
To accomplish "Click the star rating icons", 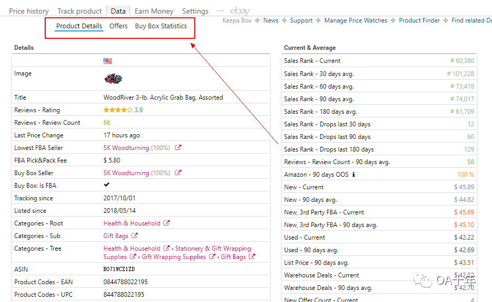I will 118,110.
